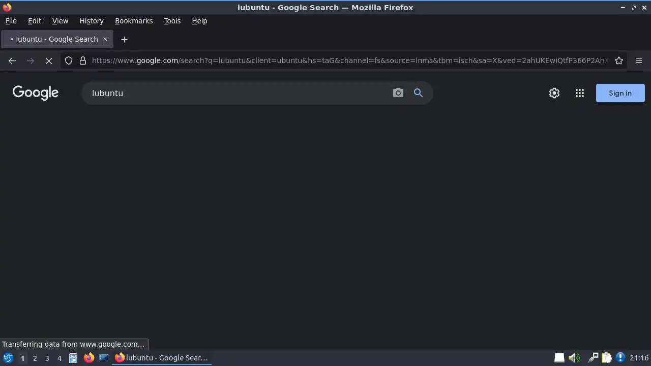This screenshot has width=651, height=366.
Task: Submit search with magnifier icon
Action: coord(418,93)
